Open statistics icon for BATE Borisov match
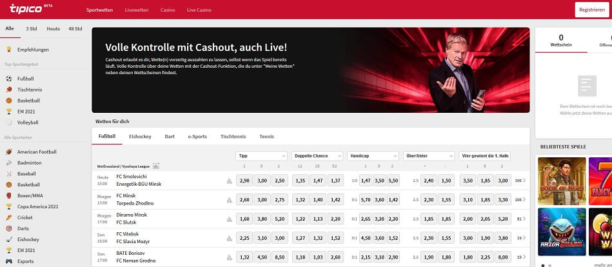 pos(229,257)
